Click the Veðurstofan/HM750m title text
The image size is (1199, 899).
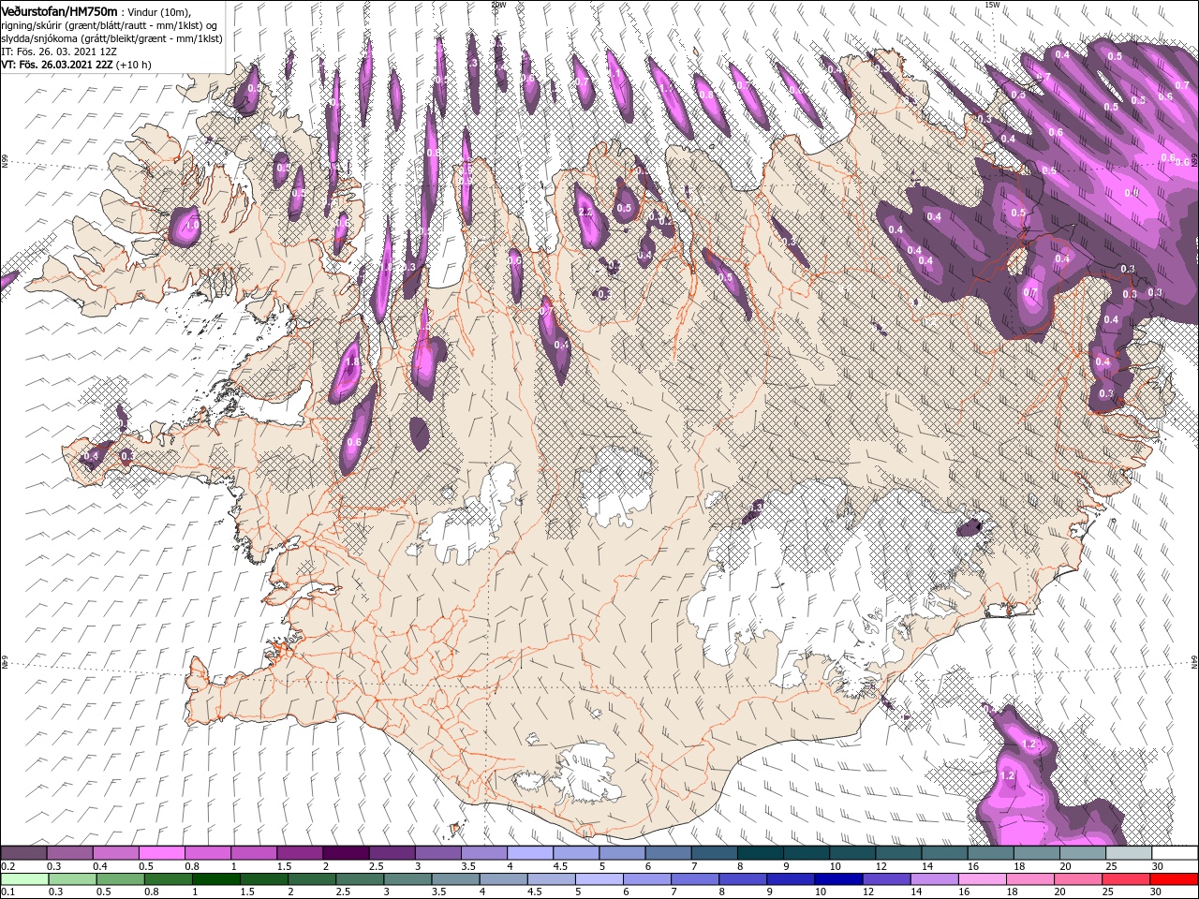pyautogui.click(x=59, y=10)
